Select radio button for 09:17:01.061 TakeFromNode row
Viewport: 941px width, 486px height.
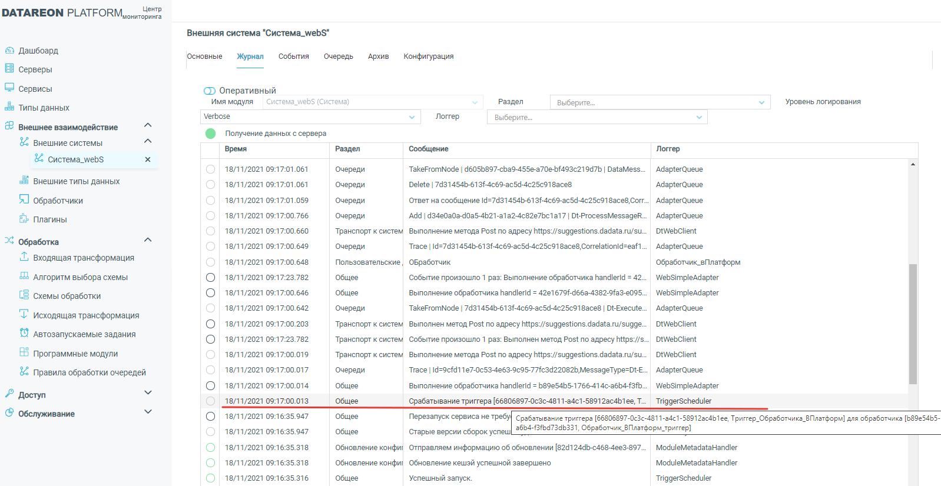pos(210,169)
